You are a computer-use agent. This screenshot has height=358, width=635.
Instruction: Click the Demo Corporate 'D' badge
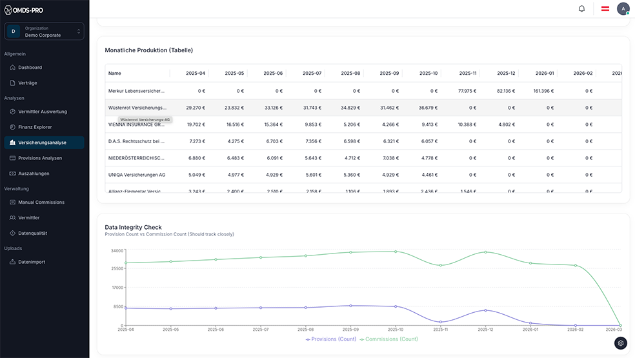(14, 31)
